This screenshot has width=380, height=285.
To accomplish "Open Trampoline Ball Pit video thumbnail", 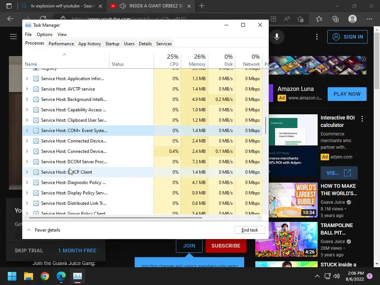I will [x=286, y=239].
